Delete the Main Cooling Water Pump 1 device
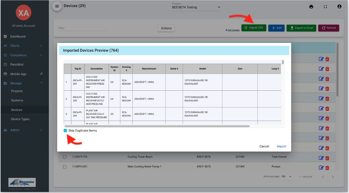This screenshot has height=193, width=349. [x=327, y=168]
